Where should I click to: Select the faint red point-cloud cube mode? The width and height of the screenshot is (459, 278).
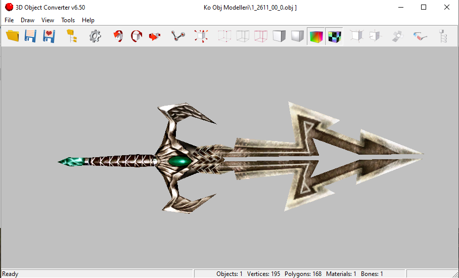tap(224, 36)
